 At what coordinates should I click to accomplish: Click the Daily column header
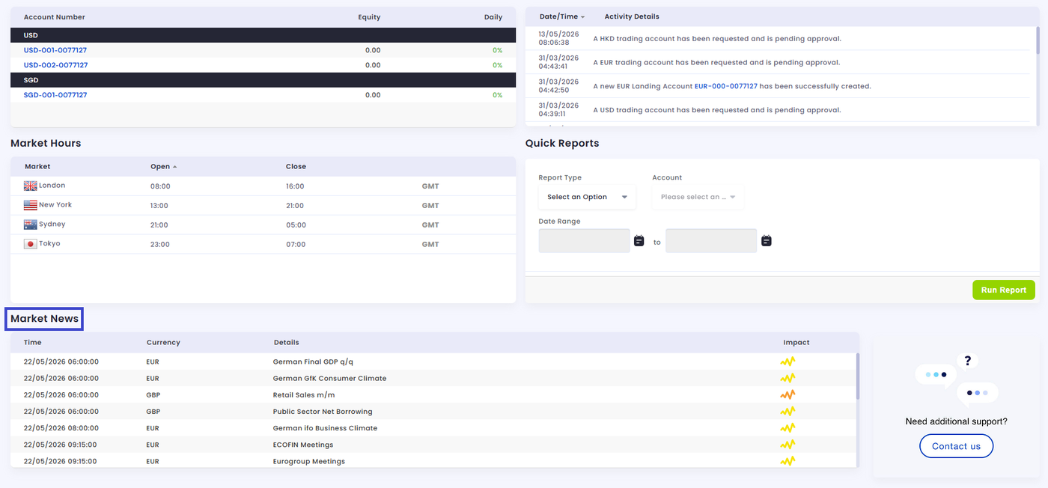[x=493, y=17]
